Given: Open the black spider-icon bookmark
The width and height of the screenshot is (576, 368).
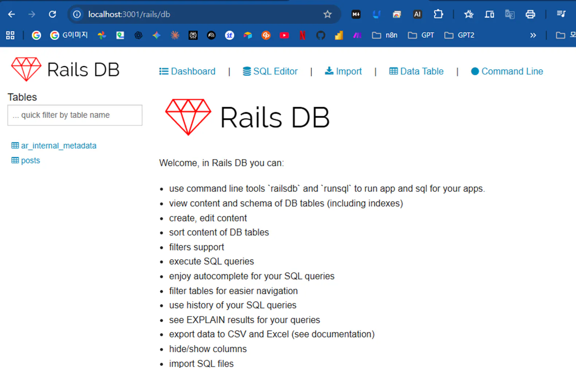Looking at the screenshot, I should [x=193, y=35].
